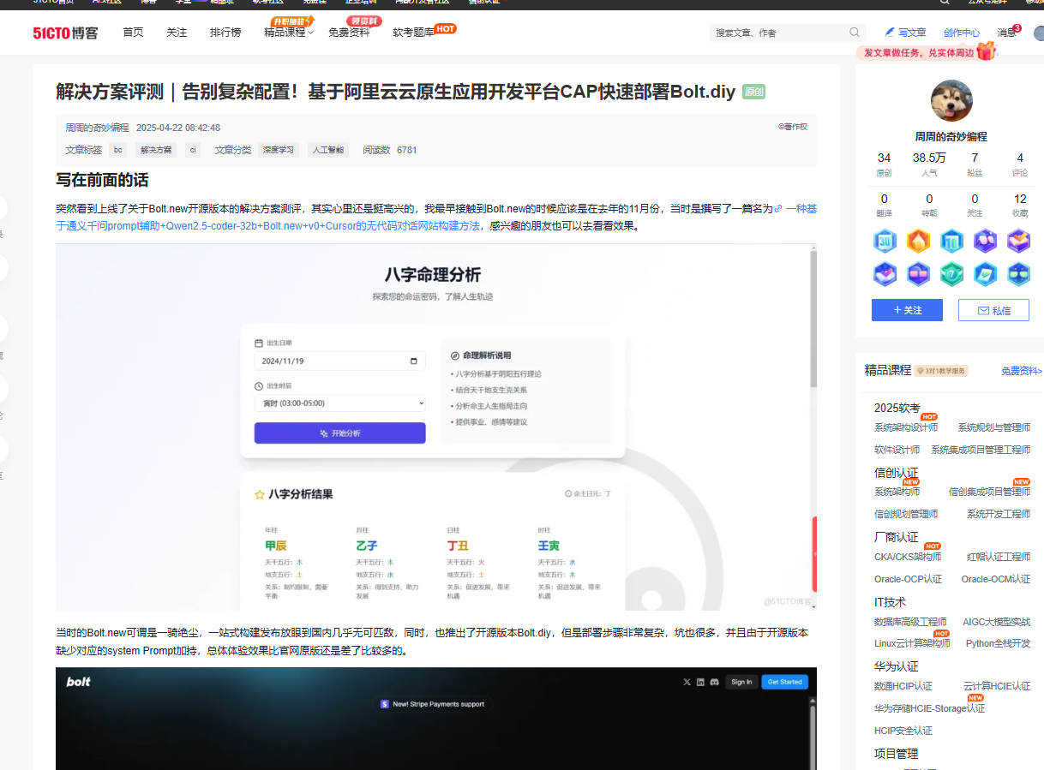Click Sign In in bolt screenshot
The height and width of the screenshot is (770, 1044).
[x=741, y=682]
